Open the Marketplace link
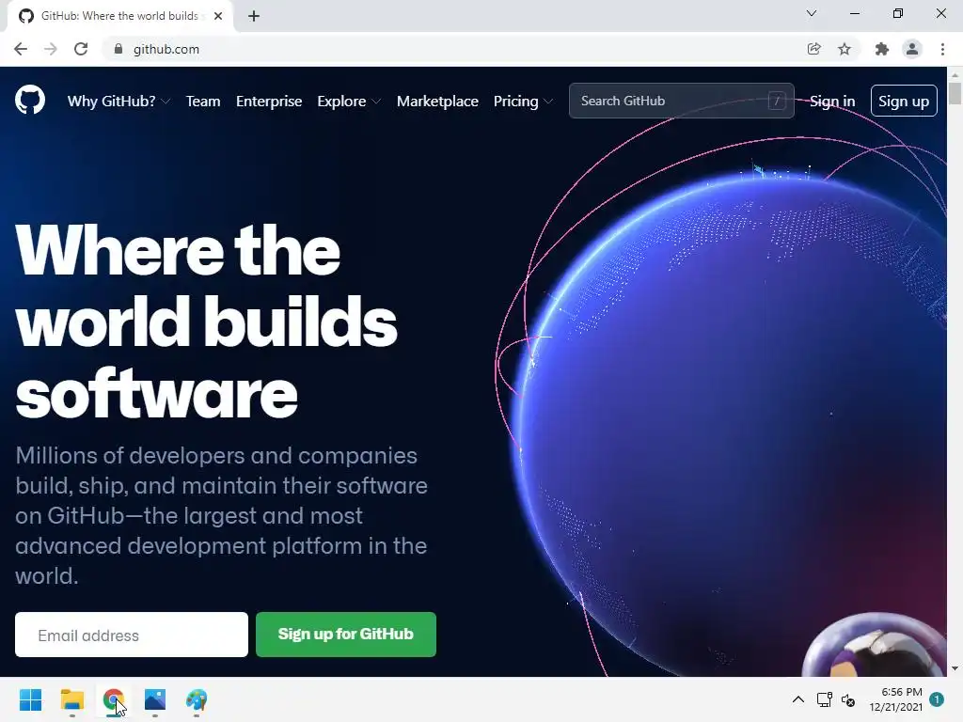 pos(437,102)
